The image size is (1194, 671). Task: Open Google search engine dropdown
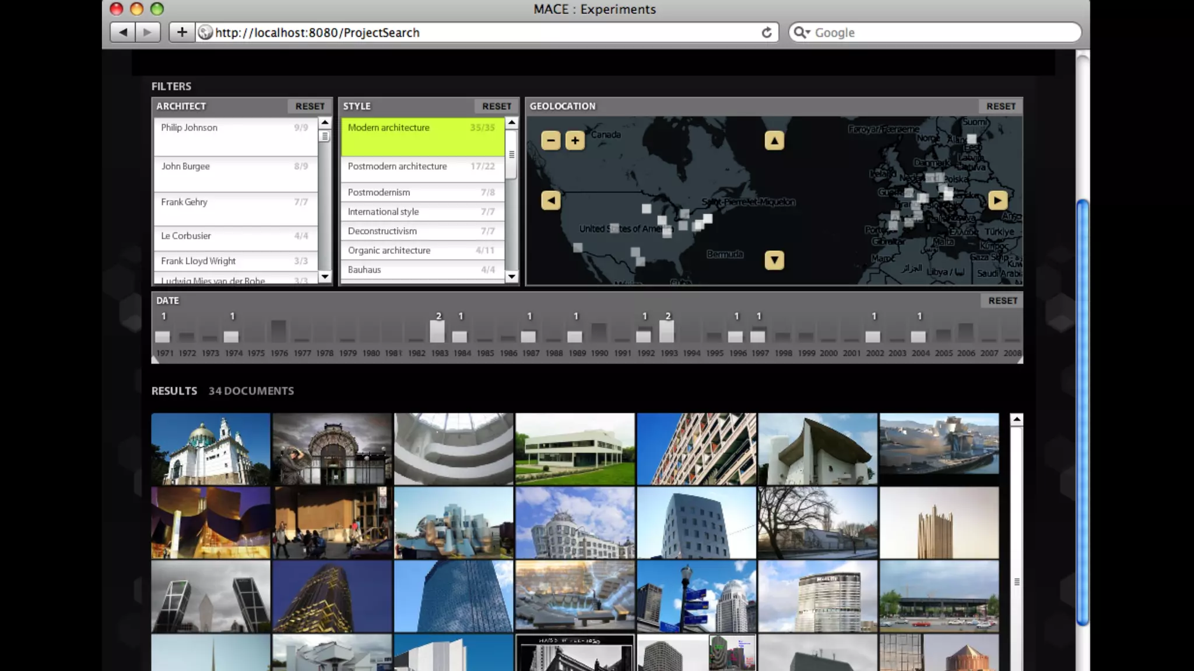pyautogui.click(x=803, y=33)
